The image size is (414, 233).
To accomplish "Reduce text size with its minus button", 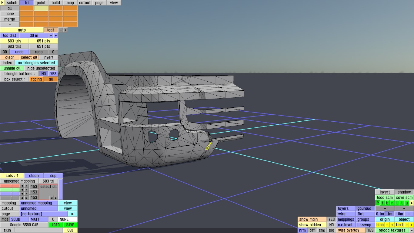I will [407, 225].
